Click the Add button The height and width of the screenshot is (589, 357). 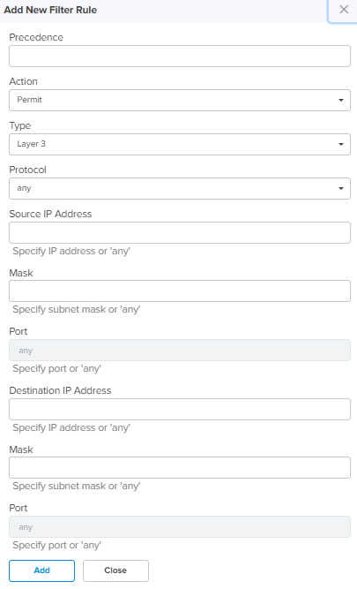click(x=41, y=570)
